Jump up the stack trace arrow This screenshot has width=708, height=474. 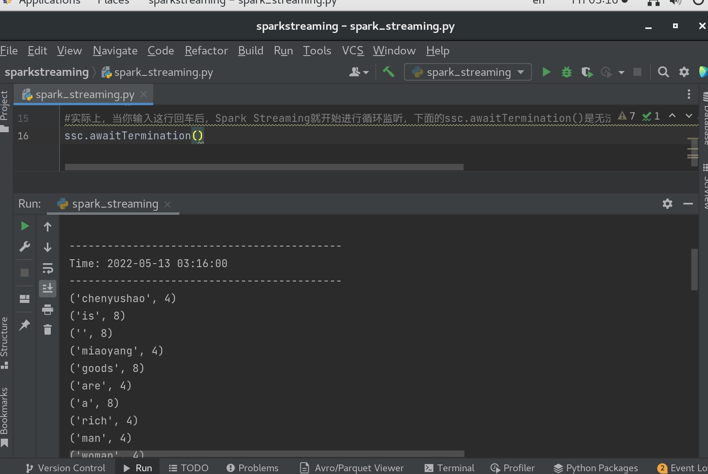48,227
